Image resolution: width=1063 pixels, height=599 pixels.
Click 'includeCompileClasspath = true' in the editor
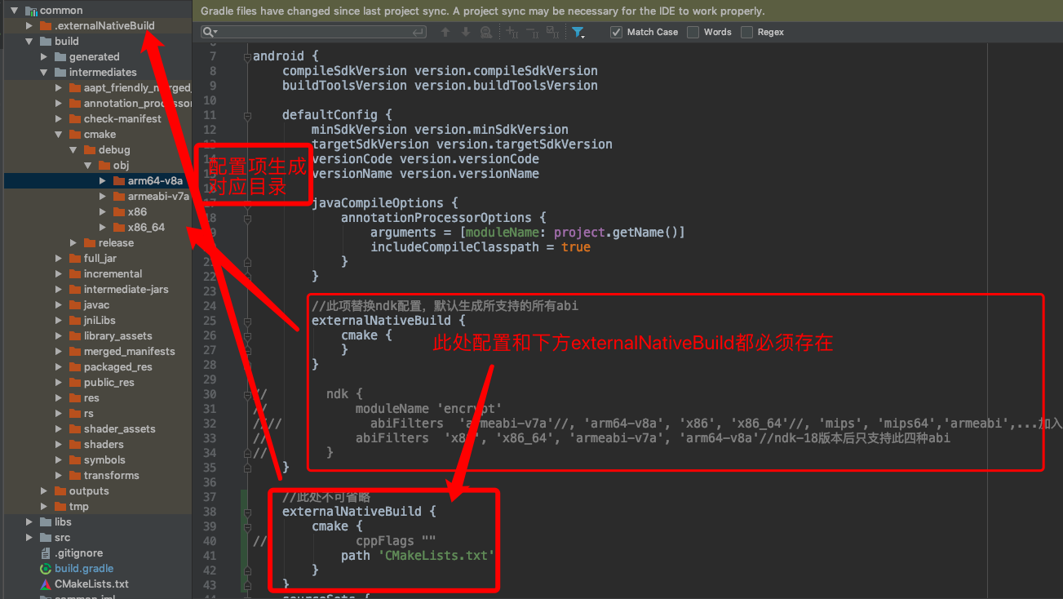point(481,247)
